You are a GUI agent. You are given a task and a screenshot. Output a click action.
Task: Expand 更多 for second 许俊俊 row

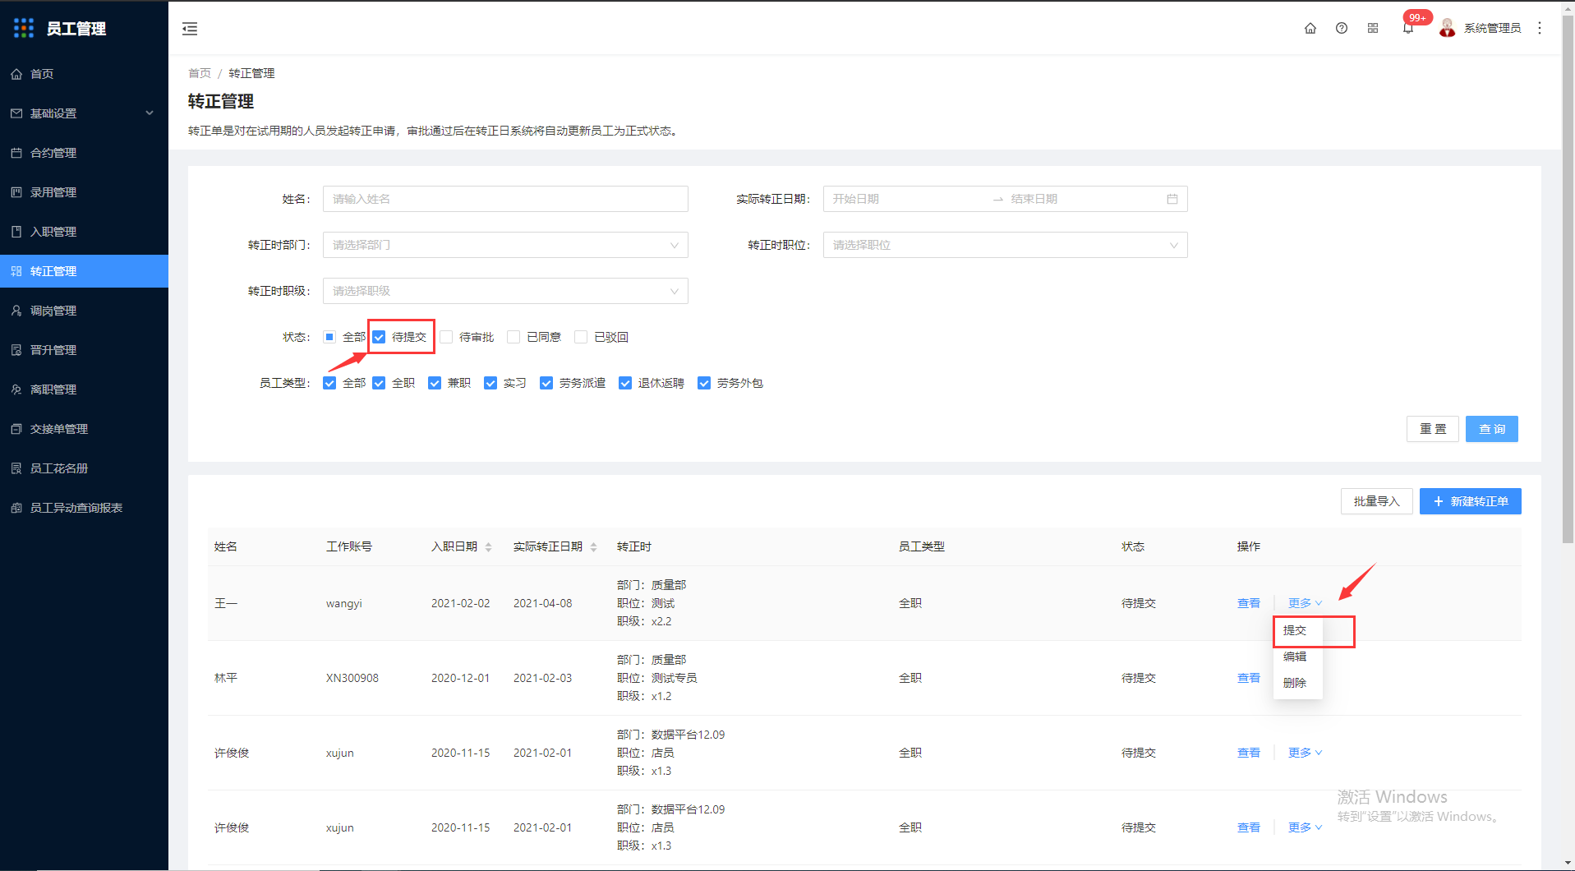pyautogui.click(x=1305, y=827)
